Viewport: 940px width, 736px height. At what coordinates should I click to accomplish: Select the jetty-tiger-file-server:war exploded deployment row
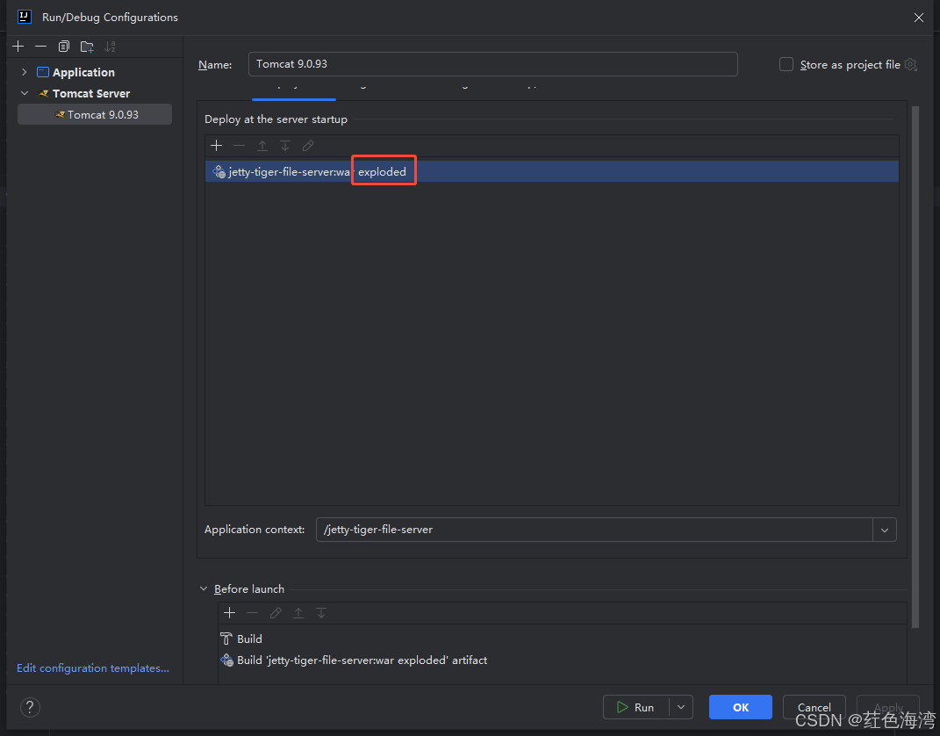pos(551,171)
